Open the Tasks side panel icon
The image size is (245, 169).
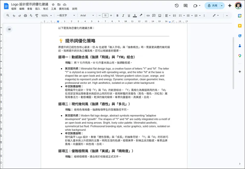point(240,36)
